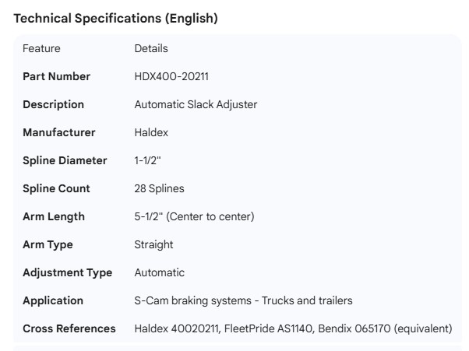Select the 28 Splines value
The image size is (469, 351).
click(159, 188)
